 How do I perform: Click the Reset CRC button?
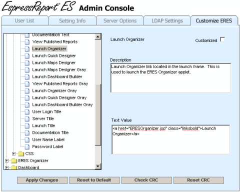pos(198,180)
